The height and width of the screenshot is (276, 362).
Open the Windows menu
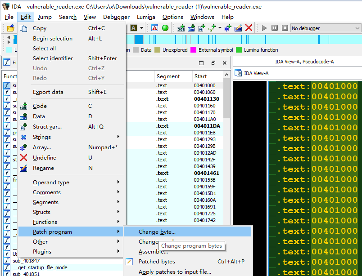[x=202, y=17]
